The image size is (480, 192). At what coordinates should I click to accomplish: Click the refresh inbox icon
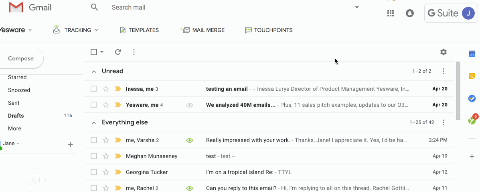point(118,52)
